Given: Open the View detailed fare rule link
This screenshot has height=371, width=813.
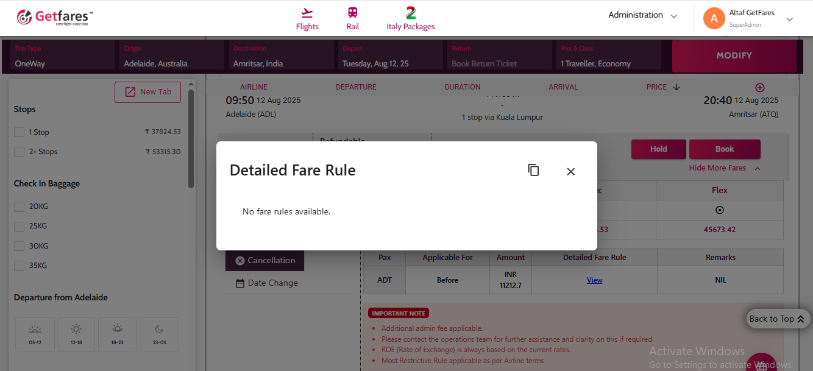Looking at the screenshot, I should (594, 280).
